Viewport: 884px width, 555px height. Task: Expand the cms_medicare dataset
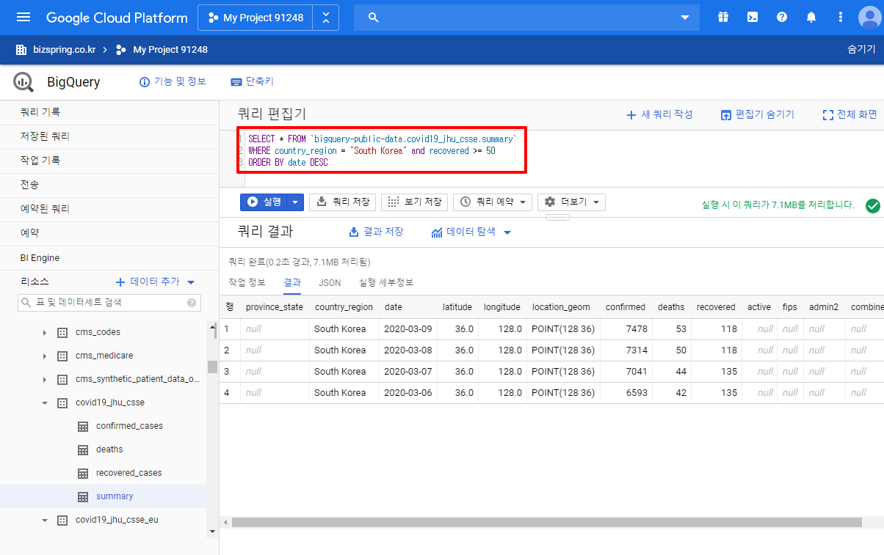click(44, 356)
